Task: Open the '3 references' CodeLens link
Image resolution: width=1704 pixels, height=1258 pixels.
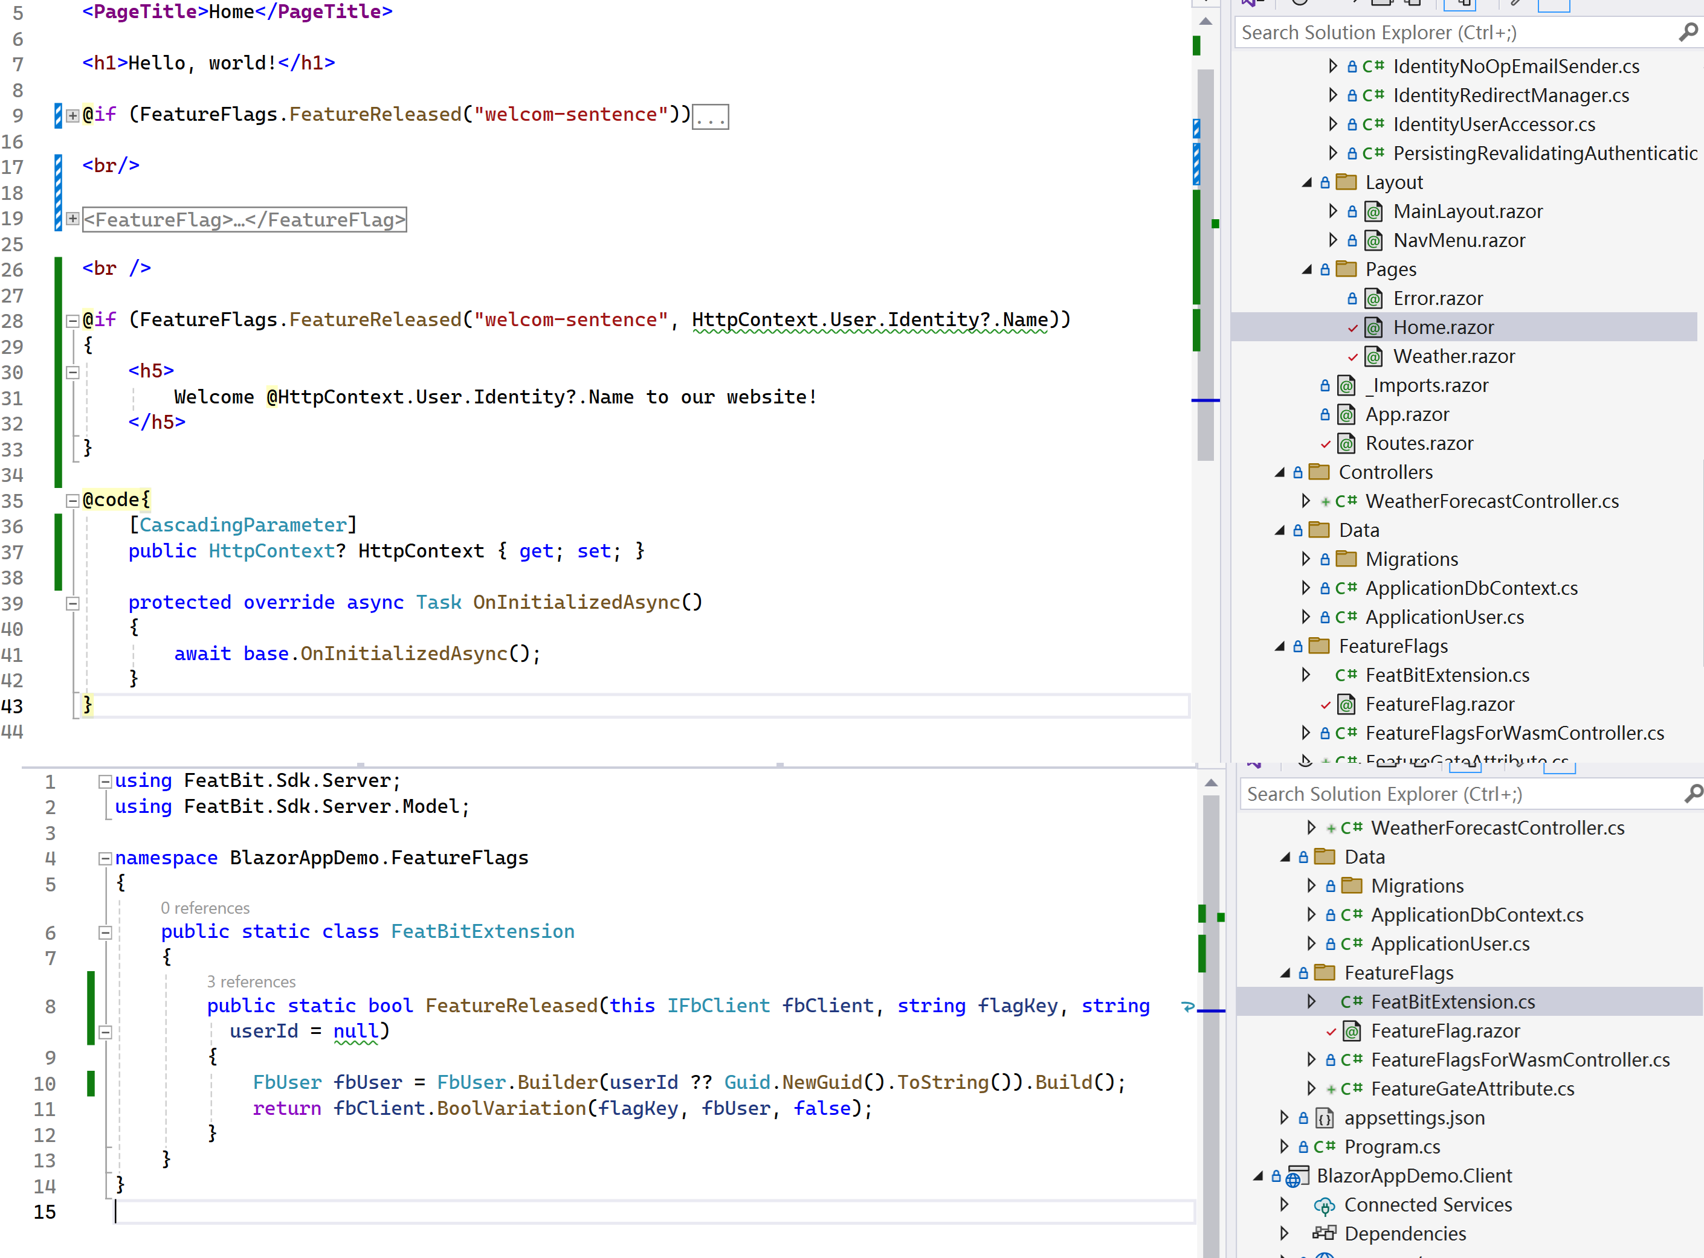Action: click(251, 983)
